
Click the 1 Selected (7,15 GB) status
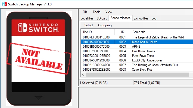coord(94,83)
